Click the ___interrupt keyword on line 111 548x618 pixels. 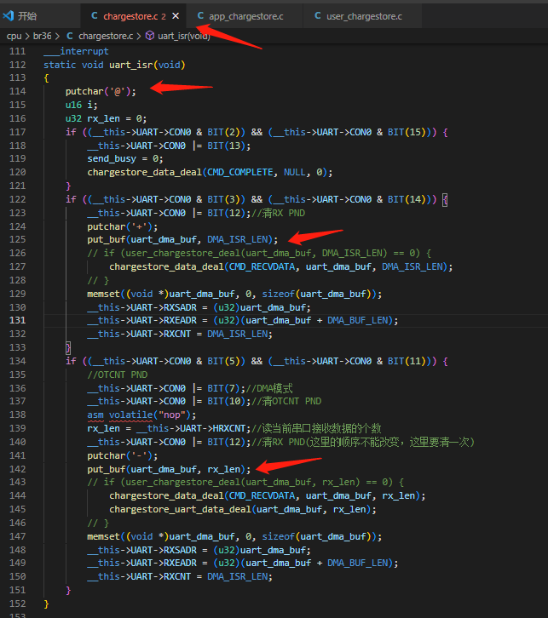point(76,51)
